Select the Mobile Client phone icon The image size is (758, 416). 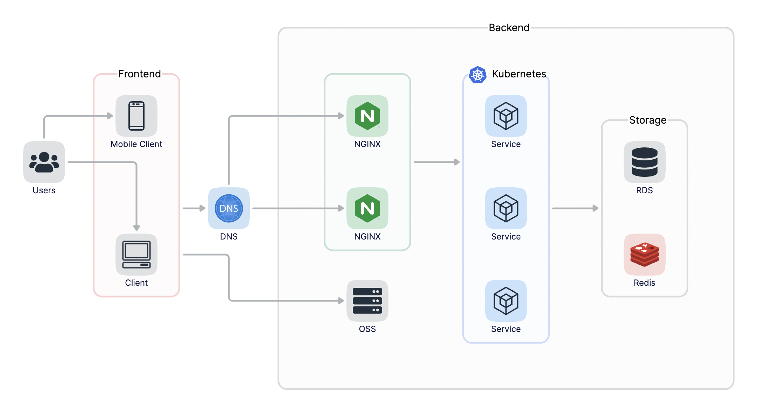(x=136, y=116)
